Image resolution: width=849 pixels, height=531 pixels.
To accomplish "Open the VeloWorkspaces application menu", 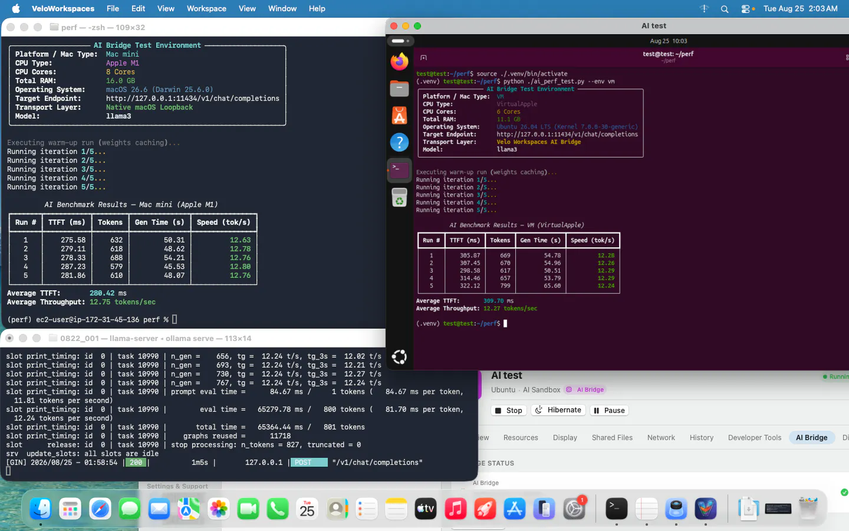I will coord(63,8).
